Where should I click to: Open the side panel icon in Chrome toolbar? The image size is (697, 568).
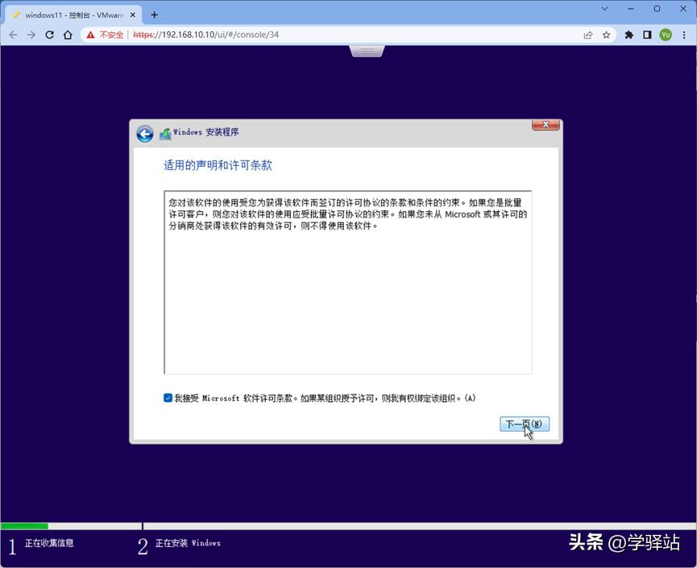coord(647,35)
